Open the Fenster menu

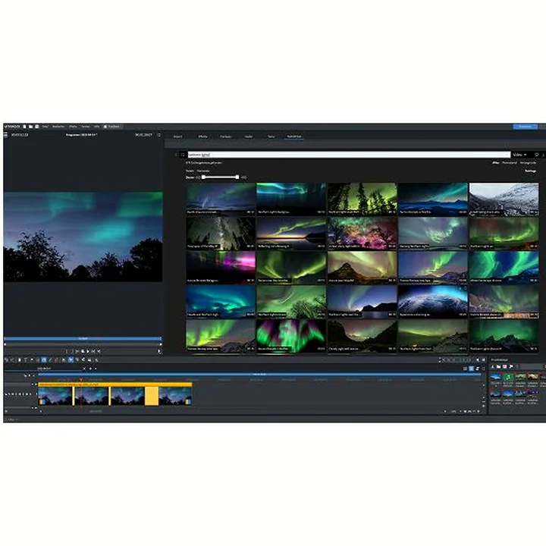coord(85,127)
